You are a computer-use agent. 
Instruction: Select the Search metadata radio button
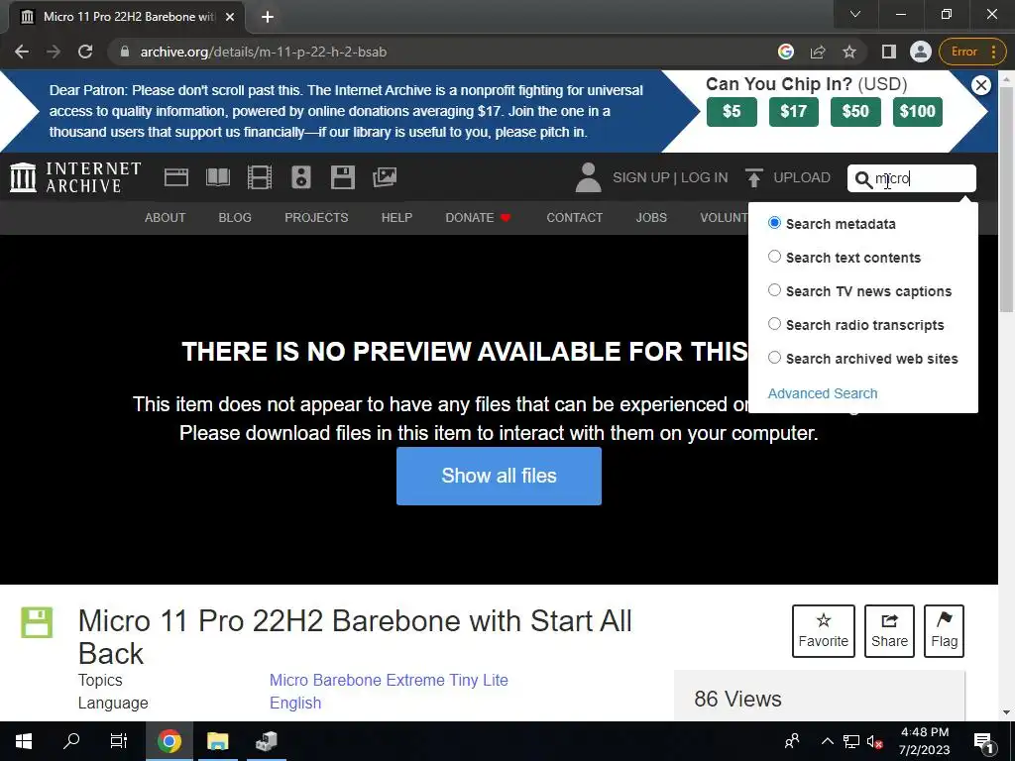[774, 223]
